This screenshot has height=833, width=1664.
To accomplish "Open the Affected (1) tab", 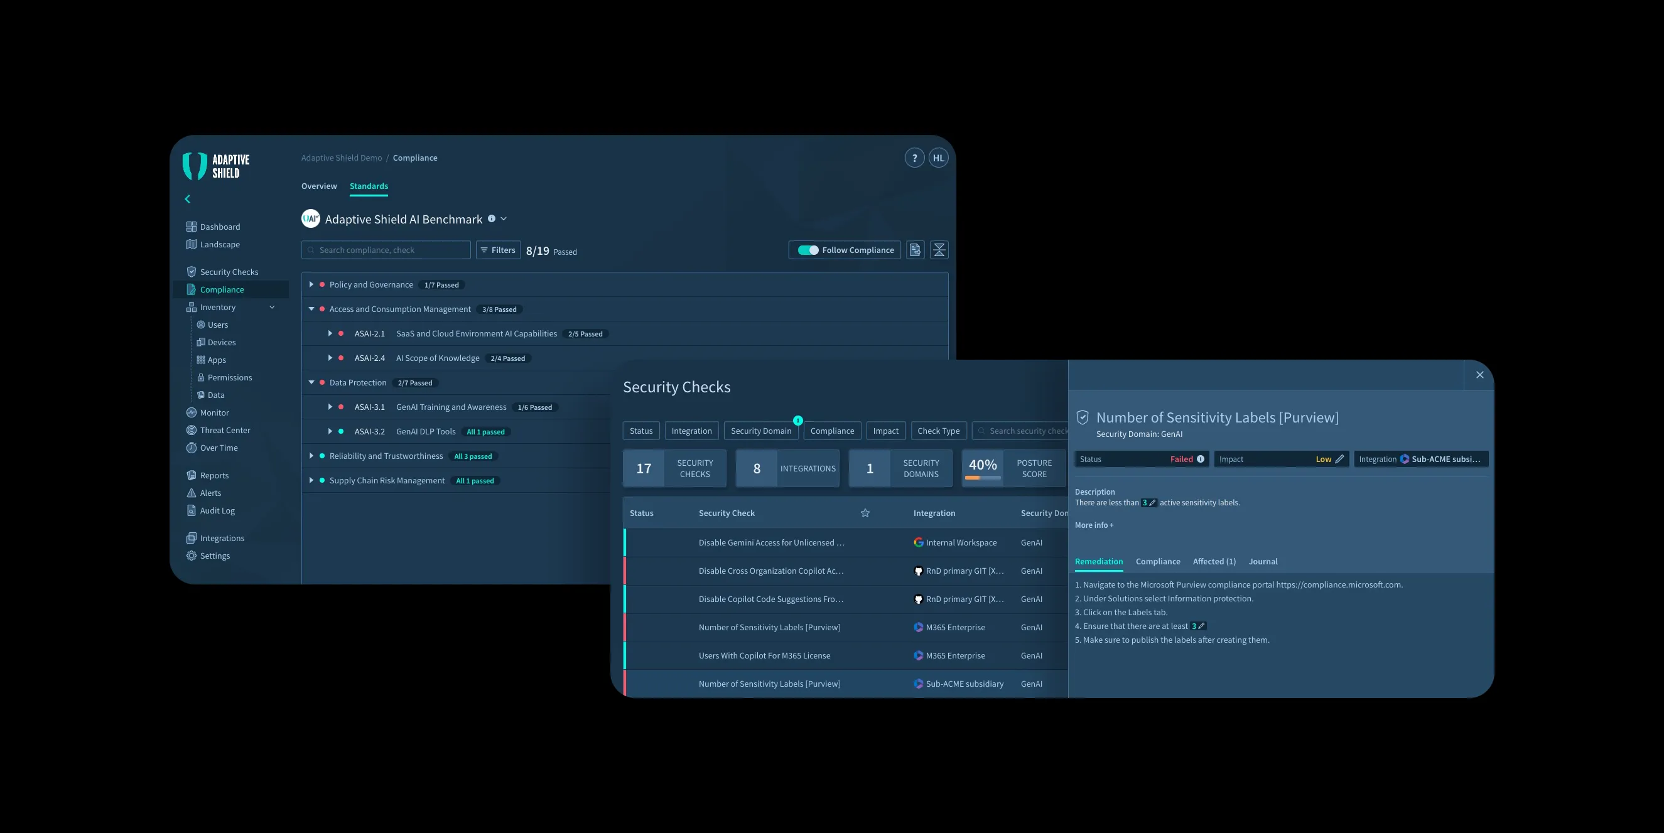I will pos(1214,561).
